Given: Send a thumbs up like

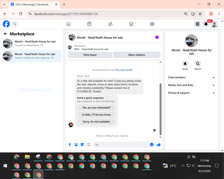Looking at the screenshot, I should (x=159, y=145).
